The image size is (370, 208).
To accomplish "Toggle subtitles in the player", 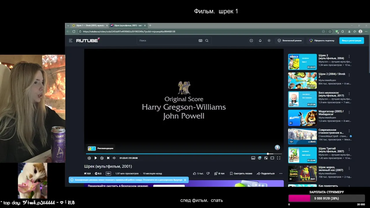I will click(x=253, y=158).
